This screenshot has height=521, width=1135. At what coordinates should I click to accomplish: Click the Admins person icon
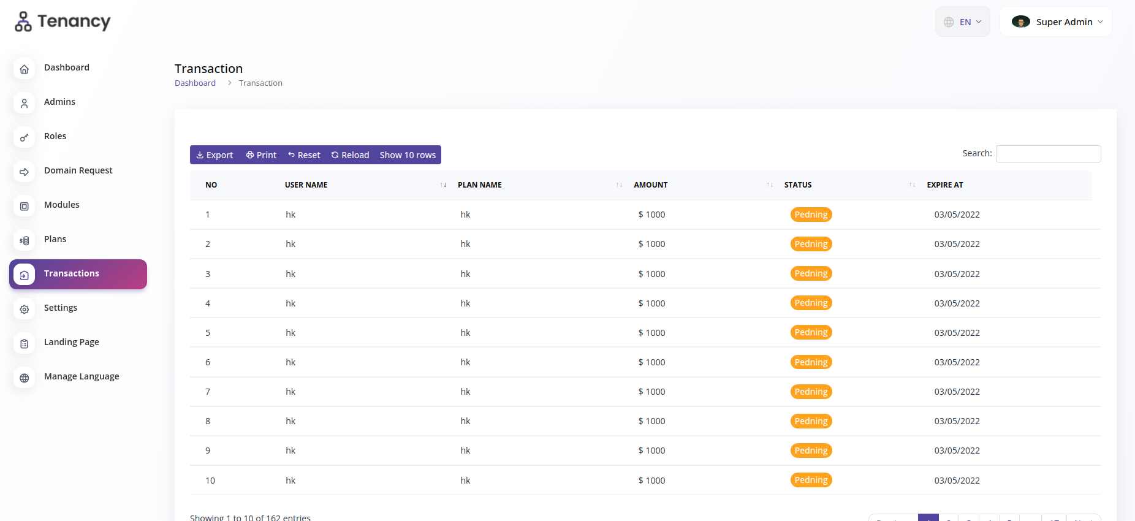click(x=25, y=104)
